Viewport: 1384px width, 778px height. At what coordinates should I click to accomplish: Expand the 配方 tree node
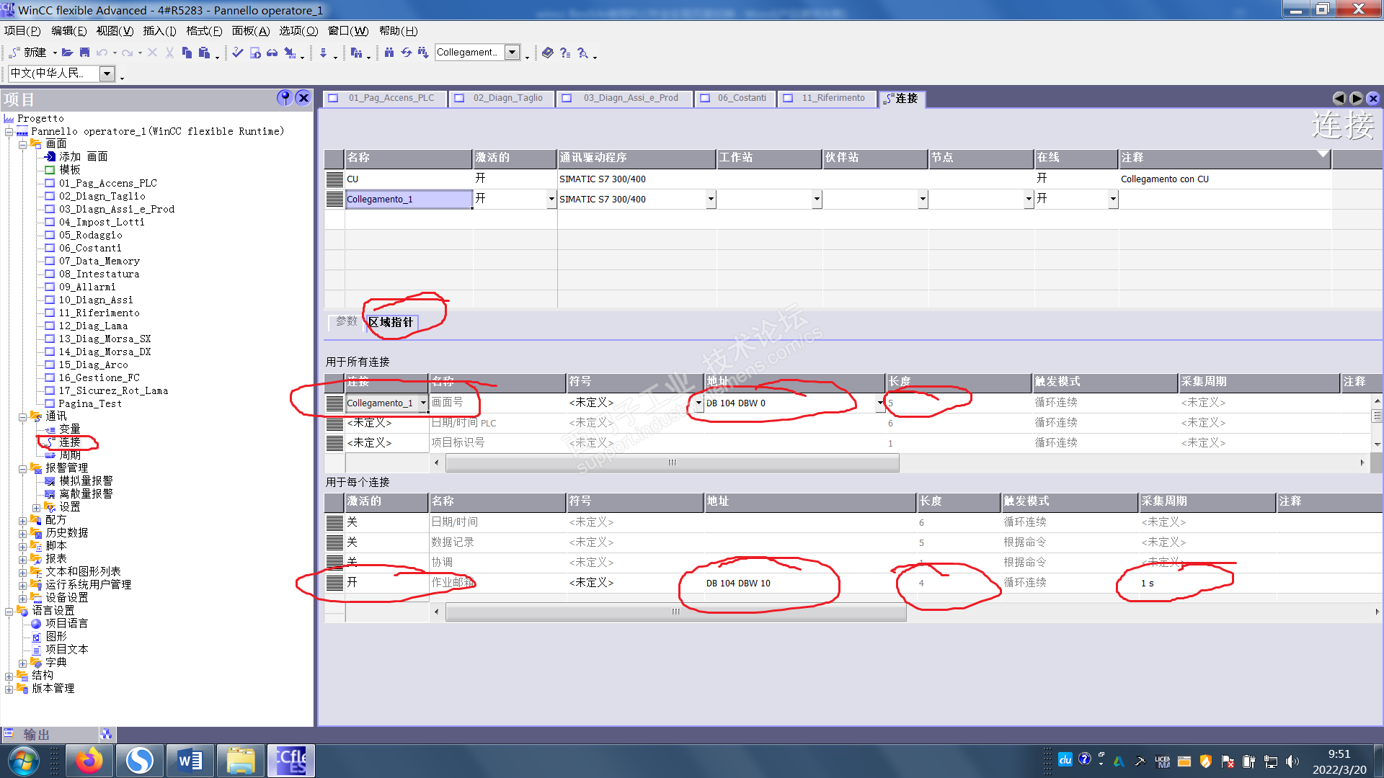pyautogui.click(x=22, y=520)
